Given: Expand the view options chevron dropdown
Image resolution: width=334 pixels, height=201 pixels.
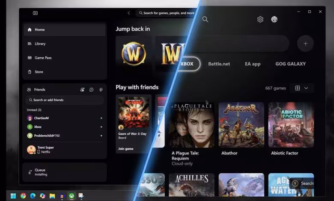Looking at the screenshot, I should pyautogui.click(x=306, y=88).
